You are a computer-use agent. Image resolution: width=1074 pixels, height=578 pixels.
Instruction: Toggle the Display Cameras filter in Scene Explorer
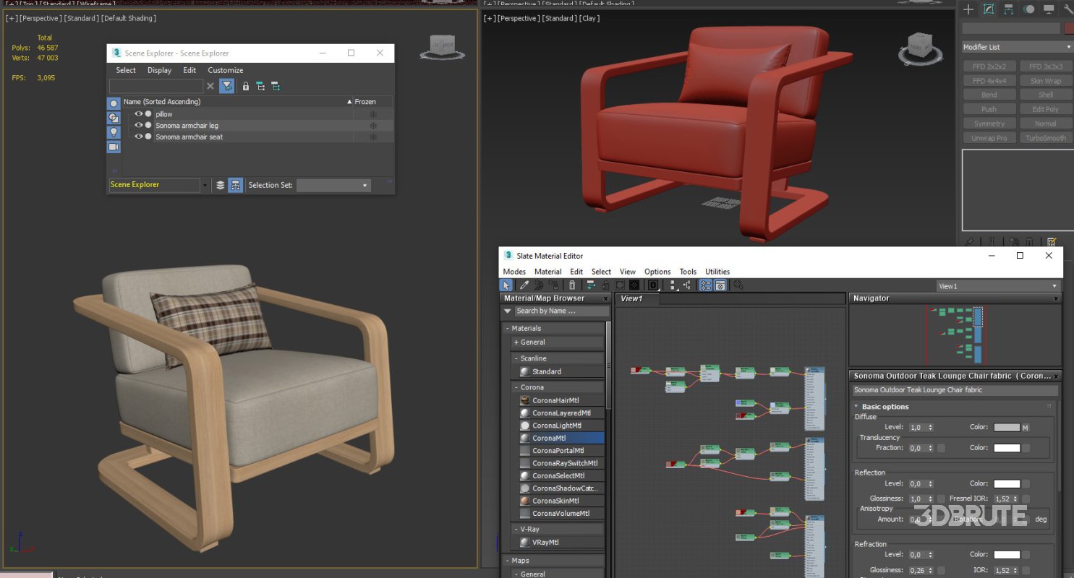pyautogui.click(x=114, y=147)
